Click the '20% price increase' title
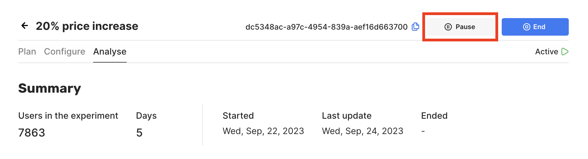 pos(87,26)
